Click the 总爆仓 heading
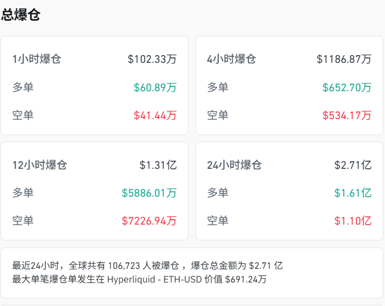This screenshot has width=385, height=306. [x=21, y=15]
